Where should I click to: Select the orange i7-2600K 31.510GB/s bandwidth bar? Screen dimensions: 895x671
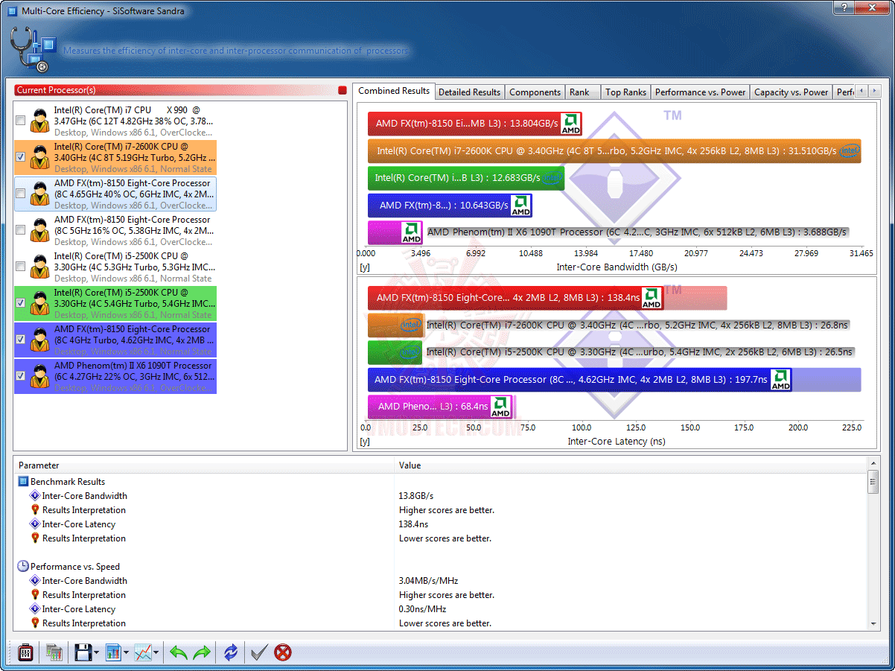614,151
